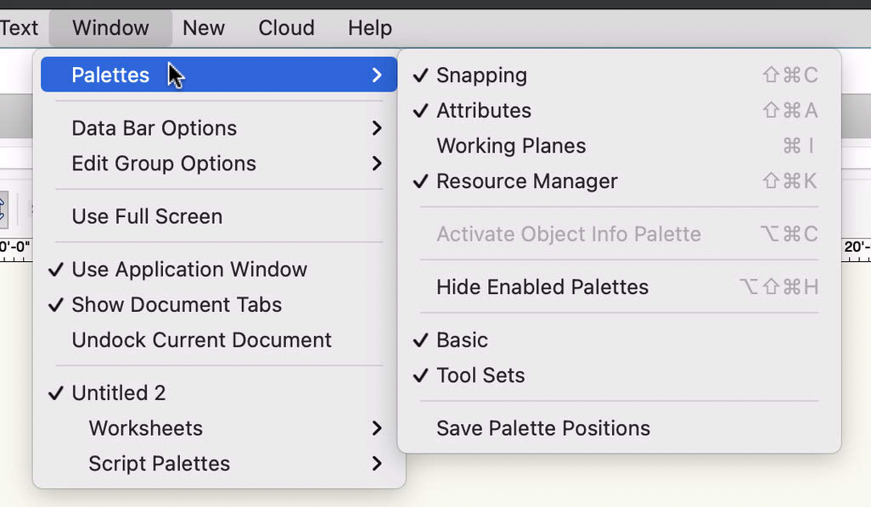Uncheck the Basic tool palette
This screenshot has height=507, width=871.
tap(462, 340)
